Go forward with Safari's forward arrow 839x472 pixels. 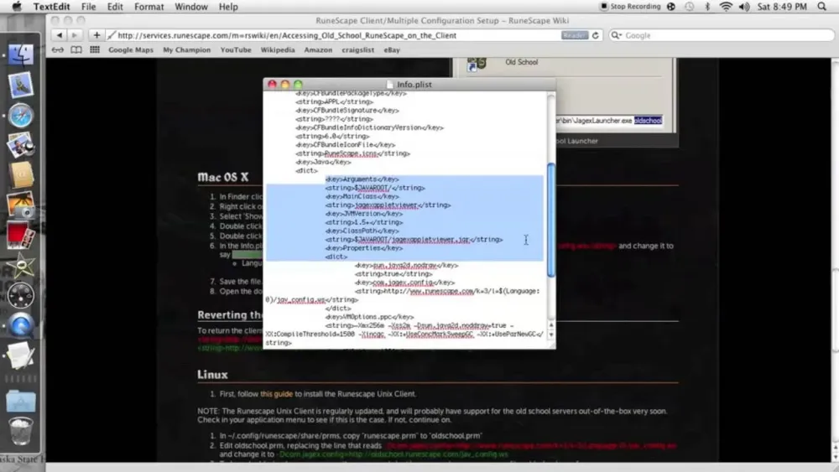point(75,35)
